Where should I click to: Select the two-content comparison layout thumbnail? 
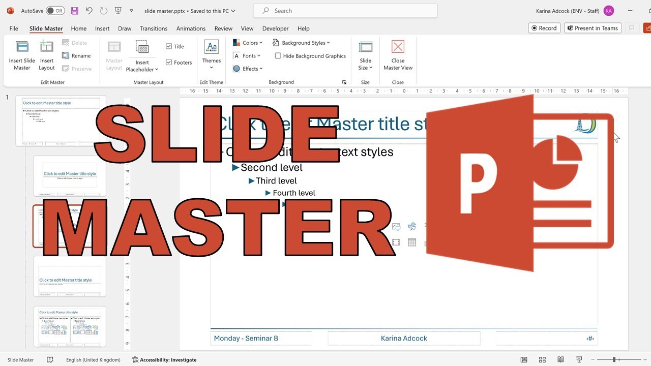click(70, 326)
